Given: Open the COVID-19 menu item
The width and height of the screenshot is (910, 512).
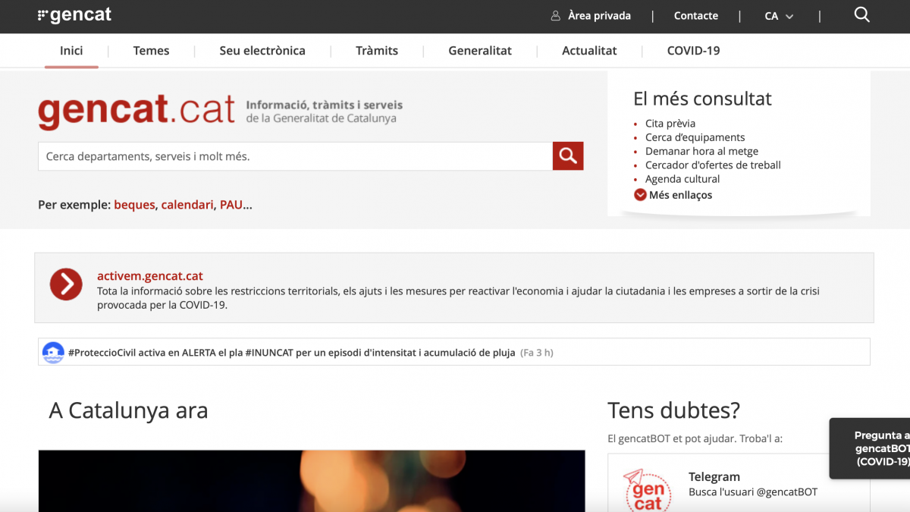Looking at the screenshot, I should coord(693,51).
